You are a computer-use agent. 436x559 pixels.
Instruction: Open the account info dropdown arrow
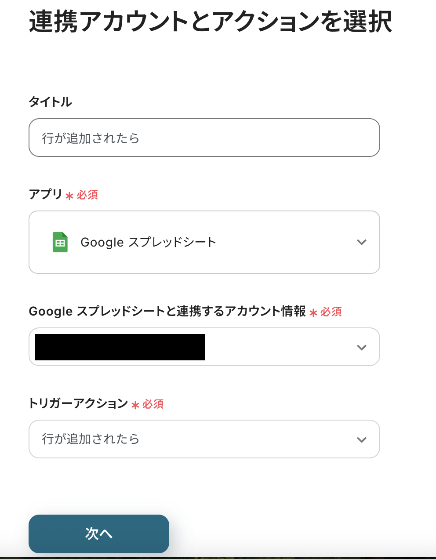click(x=362, y=348)
